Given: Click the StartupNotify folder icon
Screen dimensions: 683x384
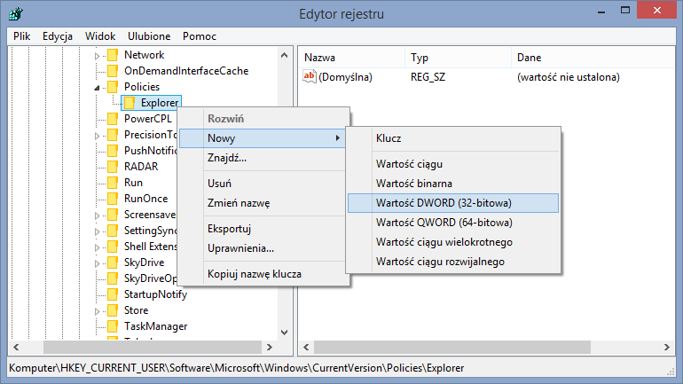Looking at the screenshot, I should [x=113, y=294].
